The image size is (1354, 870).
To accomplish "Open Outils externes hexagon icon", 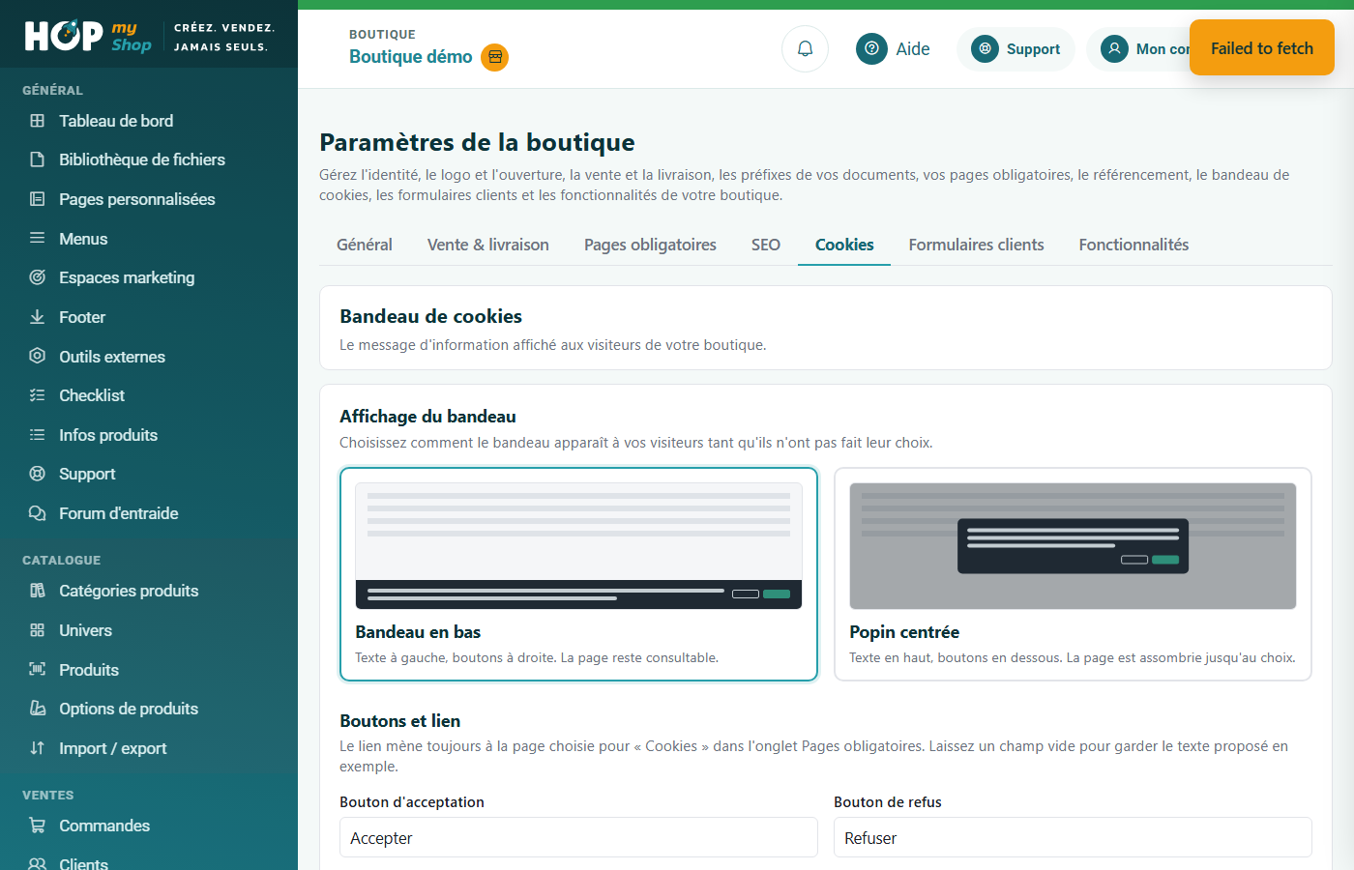I will 37,356.
